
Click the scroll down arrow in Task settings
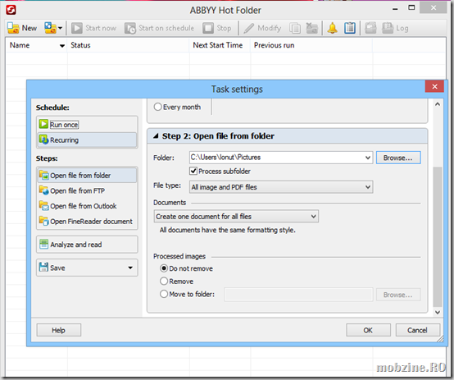click(x=438, y=312)
